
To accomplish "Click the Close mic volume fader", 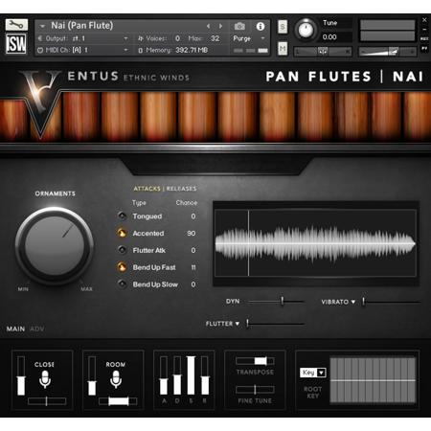I will coord(21,375).
